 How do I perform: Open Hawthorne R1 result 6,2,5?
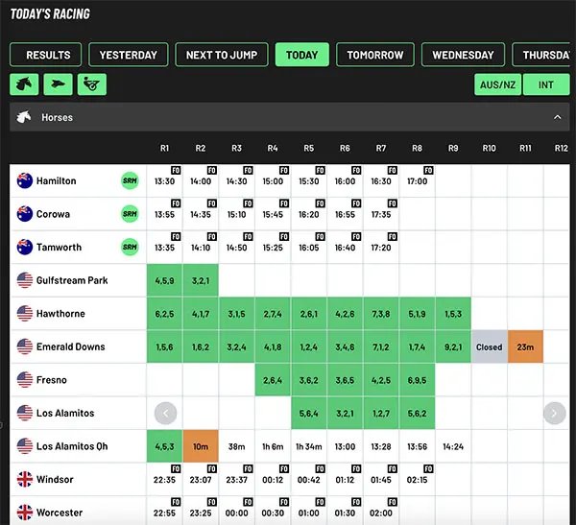[164, 314]
